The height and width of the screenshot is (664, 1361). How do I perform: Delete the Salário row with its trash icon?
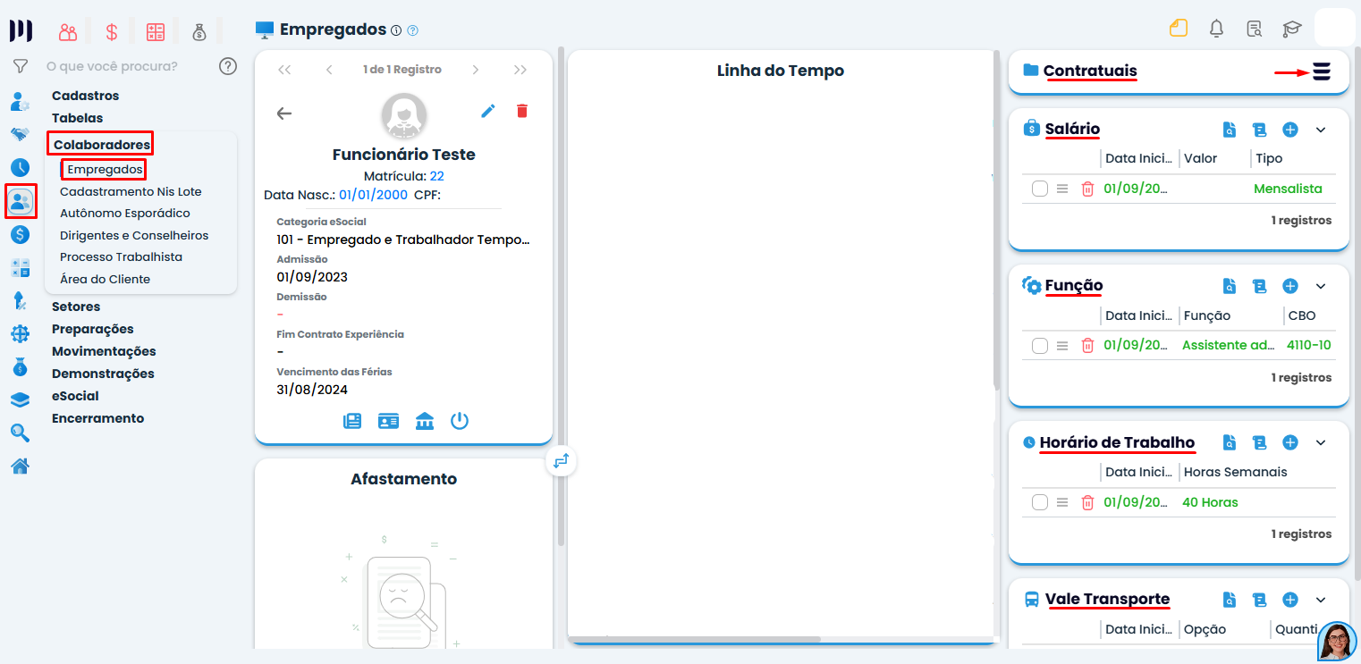click(x=1087, y=189)
